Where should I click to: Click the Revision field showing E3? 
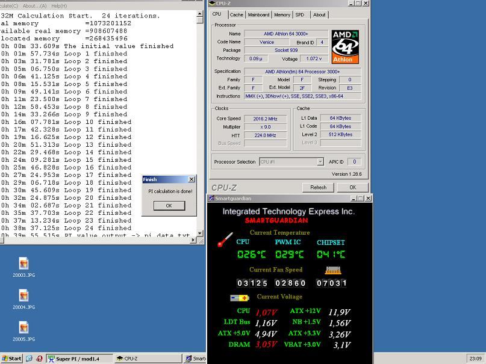coord(350,88)
